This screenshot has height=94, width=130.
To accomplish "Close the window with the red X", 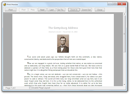I will (x=122, y=4).
